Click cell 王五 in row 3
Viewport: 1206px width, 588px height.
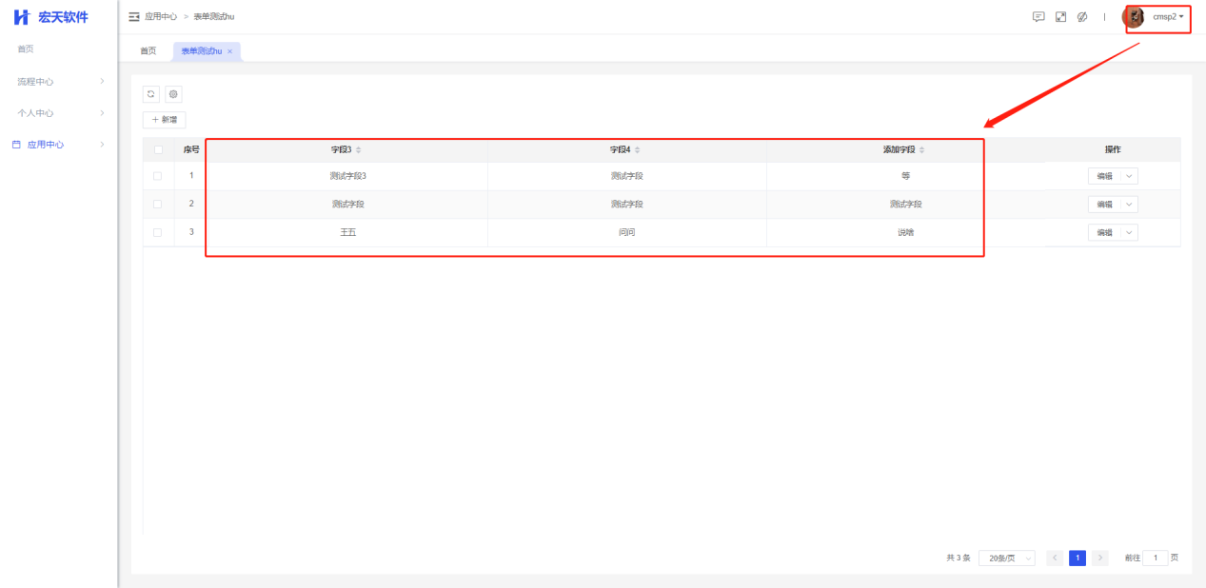tap(348, 233)
